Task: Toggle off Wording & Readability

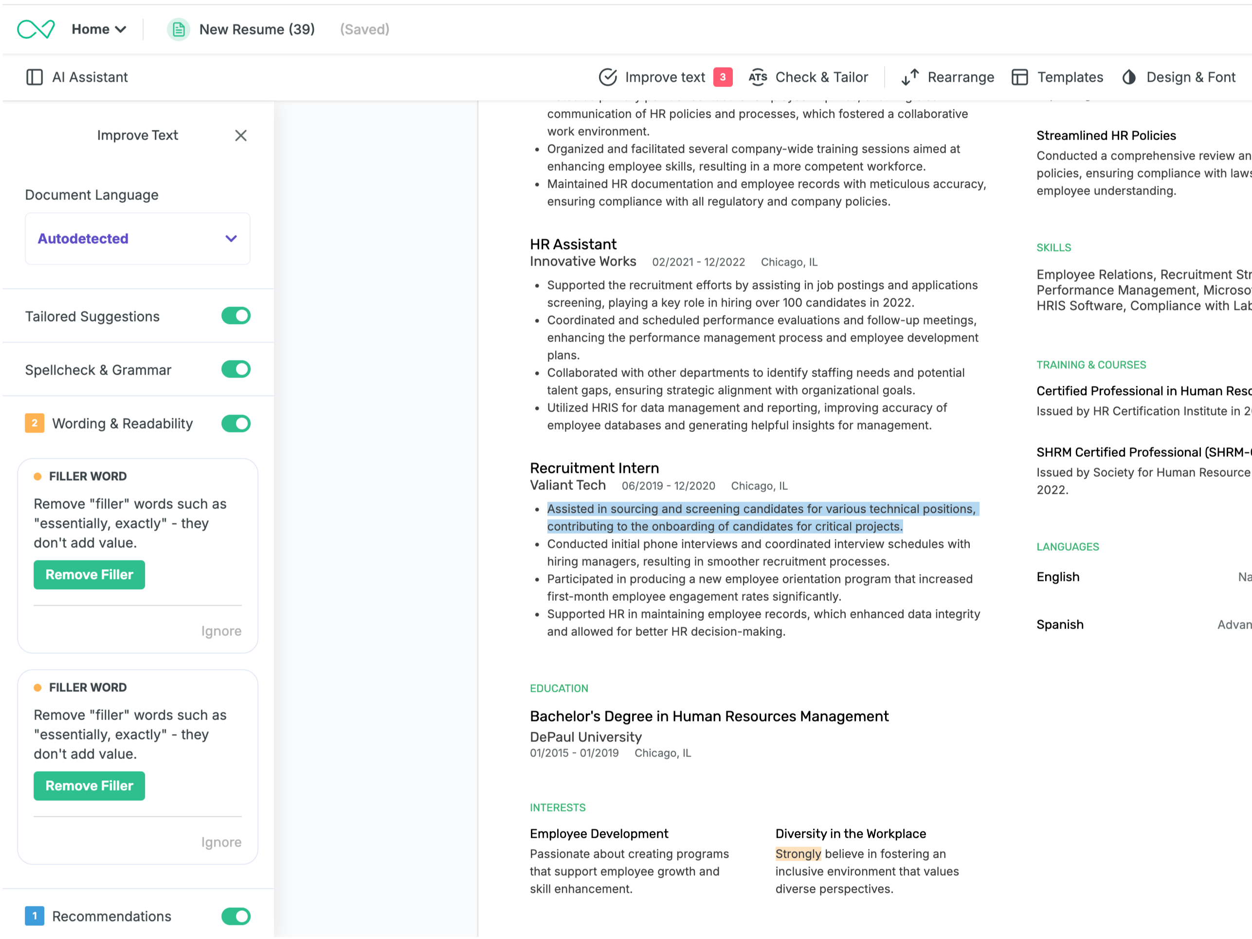Action: click(236, 423)
